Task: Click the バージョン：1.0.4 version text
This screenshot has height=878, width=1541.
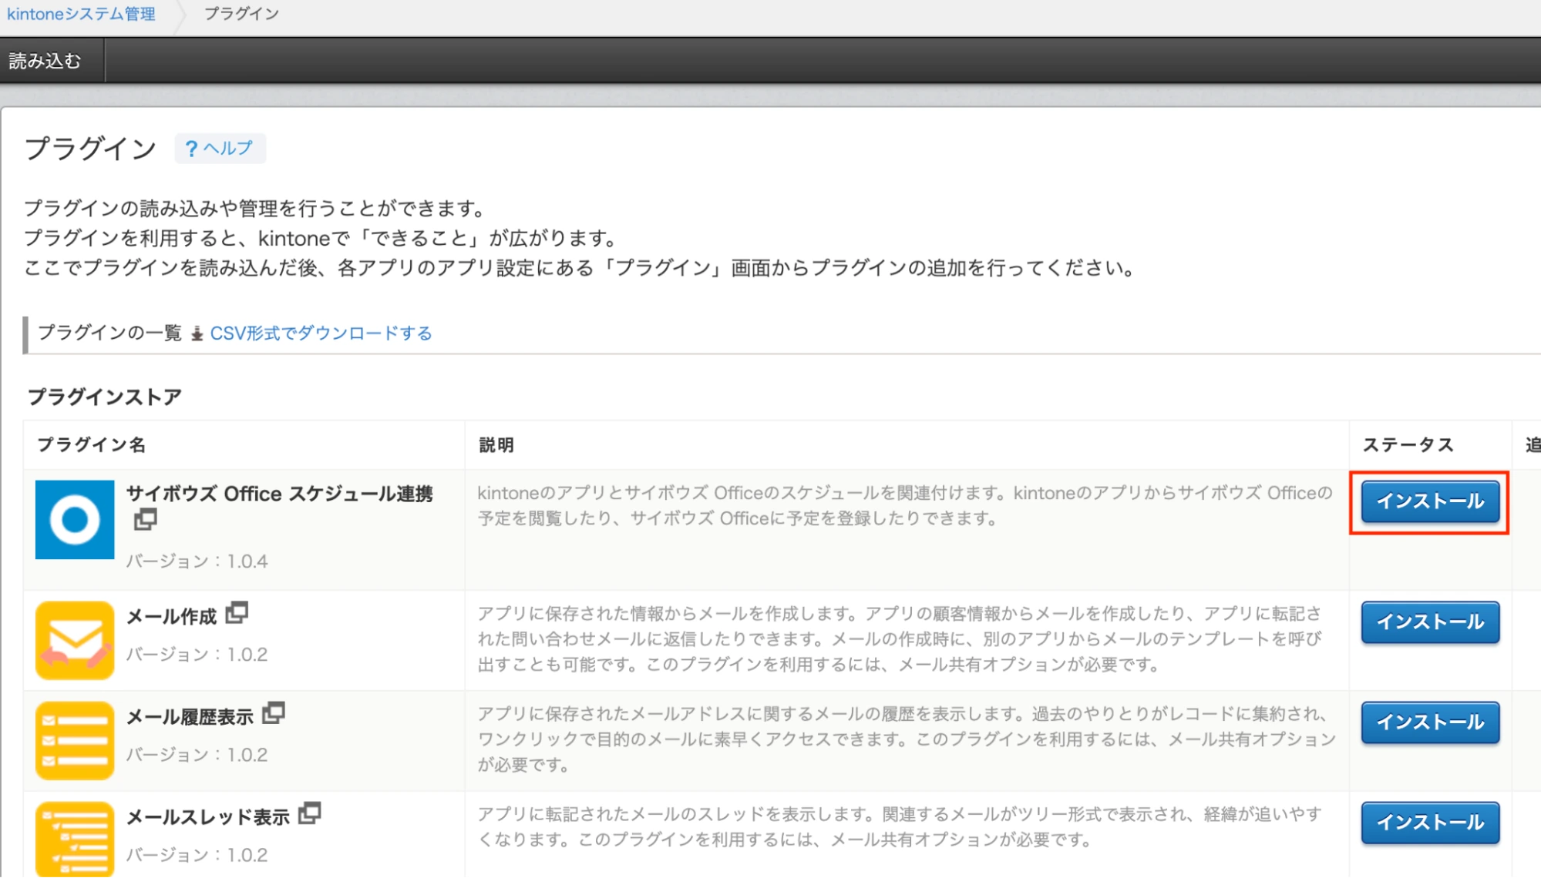Action: (x=197, y=561)
